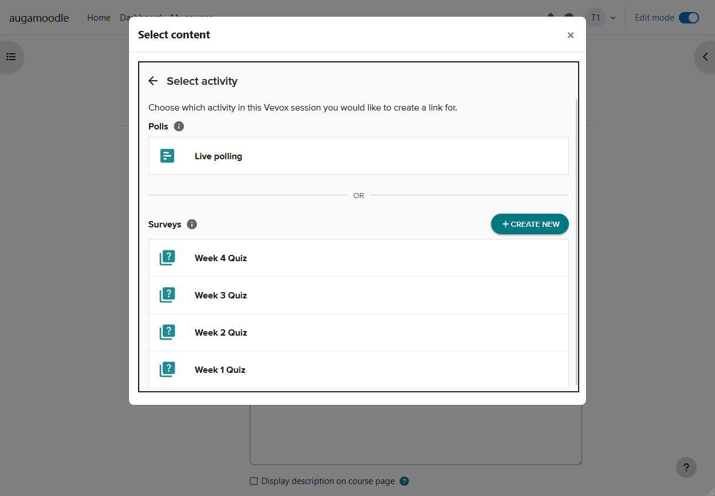Open the floating help question mark button

click(x=686, y=467)
